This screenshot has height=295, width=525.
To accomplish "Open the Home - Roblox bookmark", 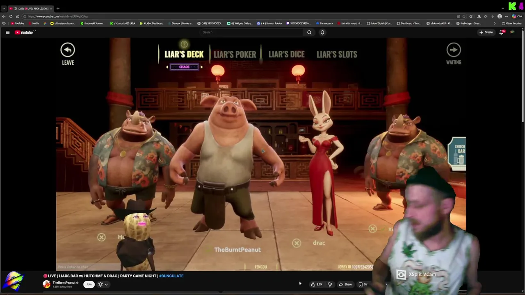I will pyautogui.click(x=269, y=23).
